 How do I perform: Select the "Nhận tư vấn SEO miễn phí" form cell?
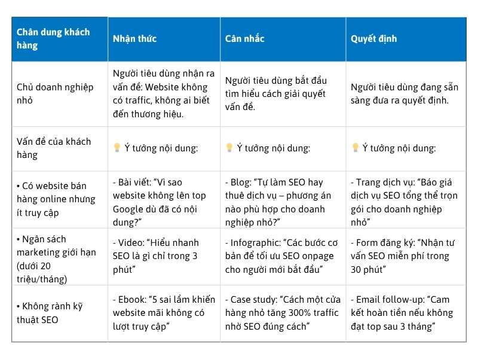(406, 256)
